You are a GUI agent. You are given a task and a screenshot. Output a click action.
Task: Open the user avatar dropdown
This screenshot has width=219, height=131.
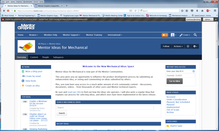(x=174, y=35)
